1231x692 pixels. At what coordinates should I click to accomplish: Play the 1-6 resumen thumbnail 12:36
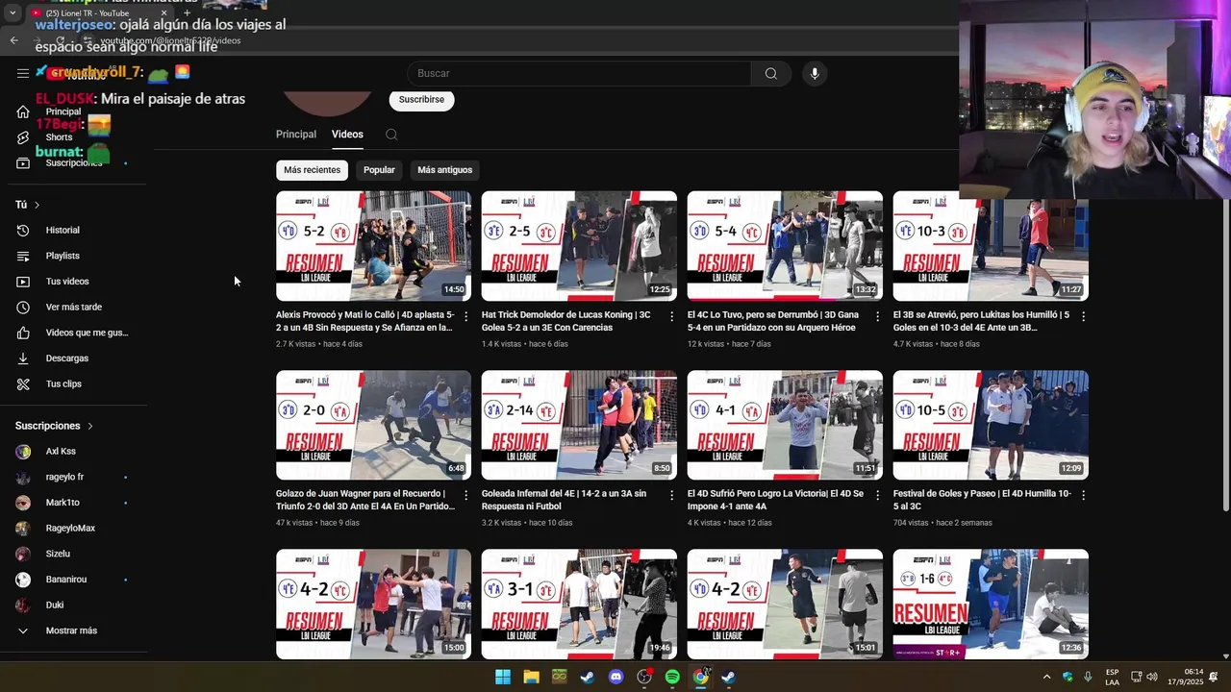991,604
